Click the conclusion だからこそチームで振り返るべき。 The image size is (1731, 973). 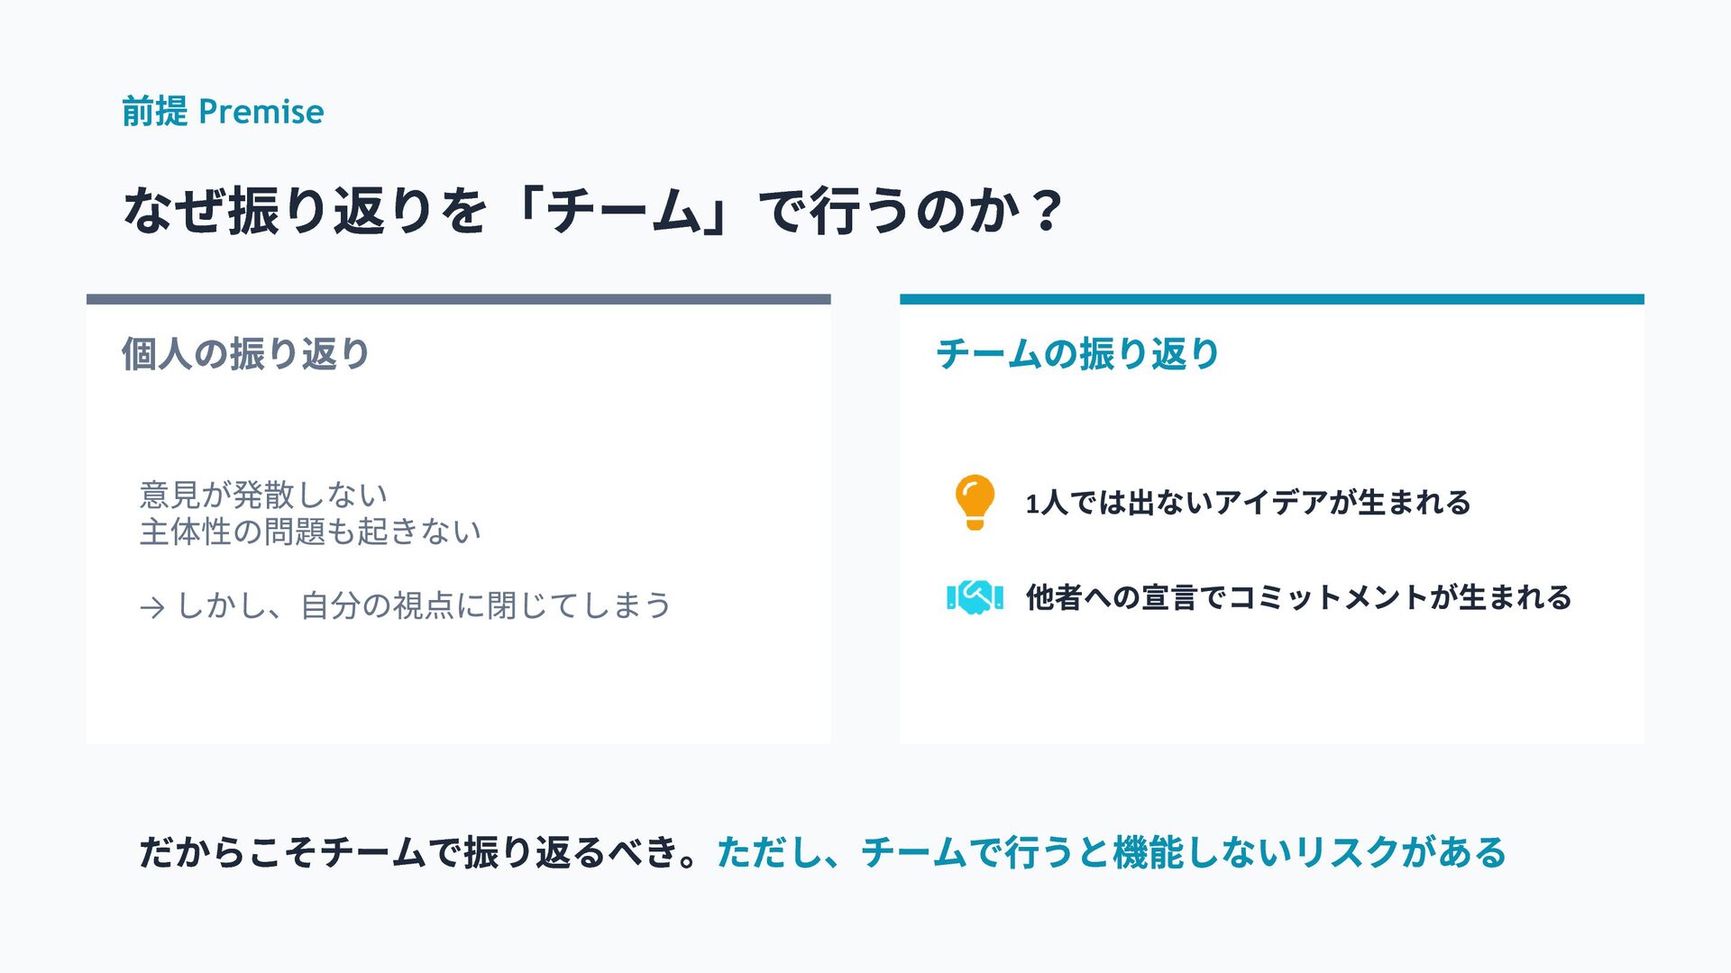point(418,851)
